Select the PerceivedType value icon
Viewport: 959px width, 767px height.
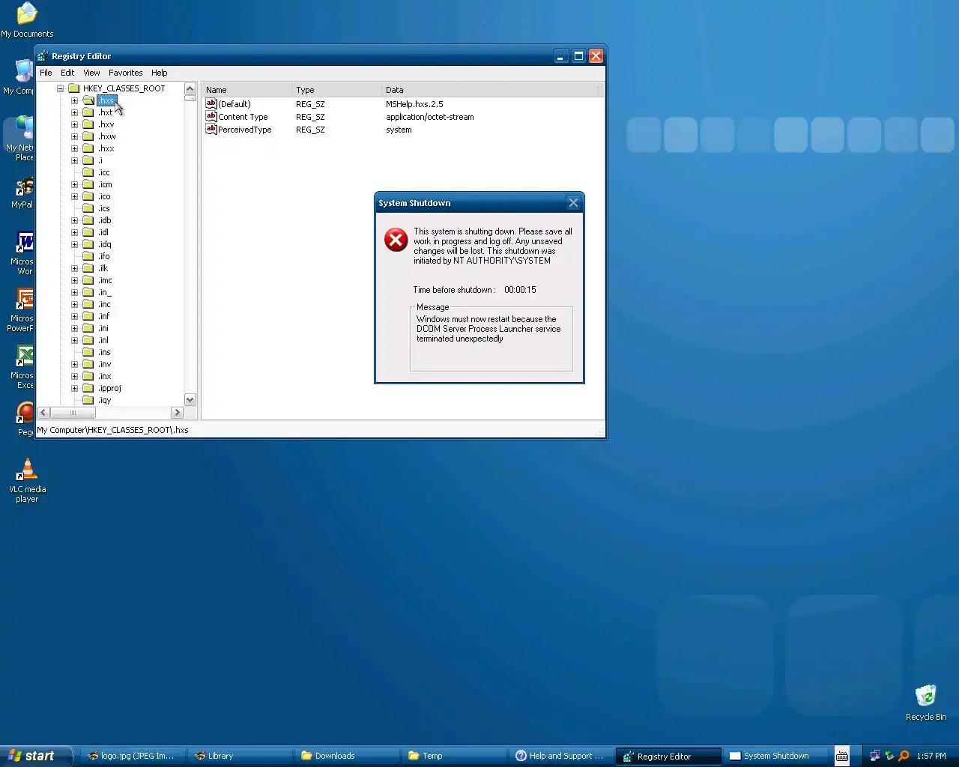tap(211, 129)
